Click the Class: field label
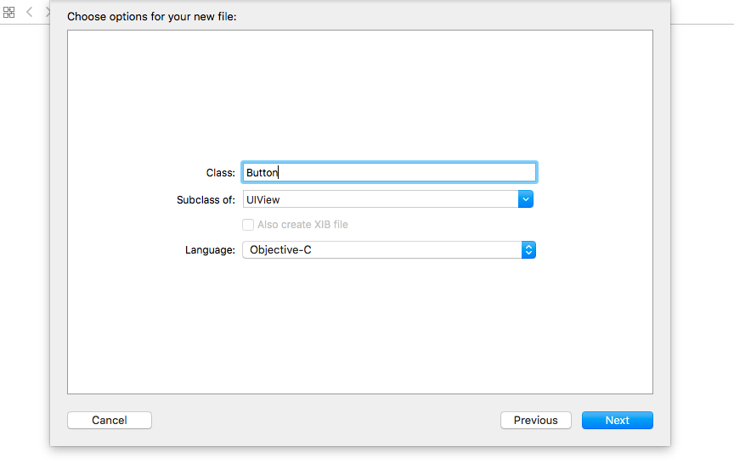The height and width of the screenshot is (469, 734). pyautogui.click(x=221, y=173)
